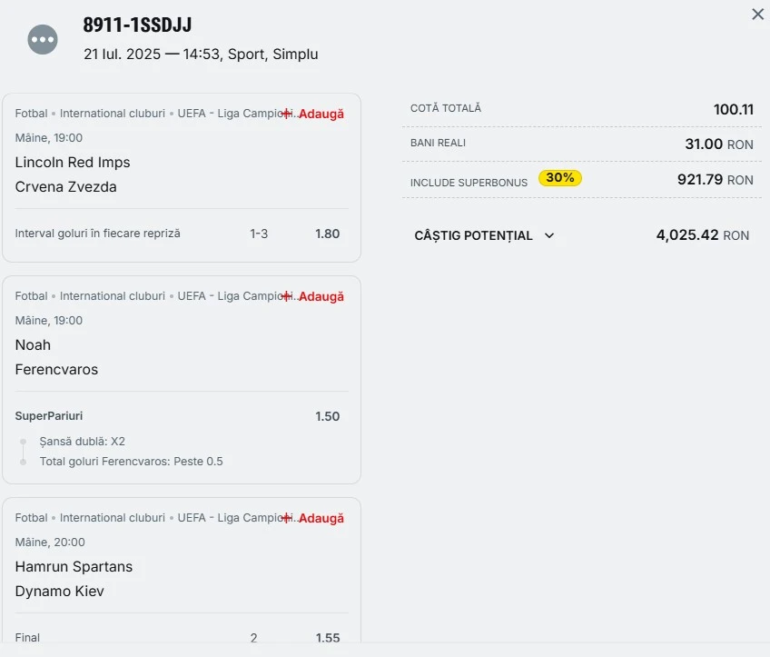Screen dimensions: 770x657
Task: Close the bet slip details panel
Action: click(757, 15)
